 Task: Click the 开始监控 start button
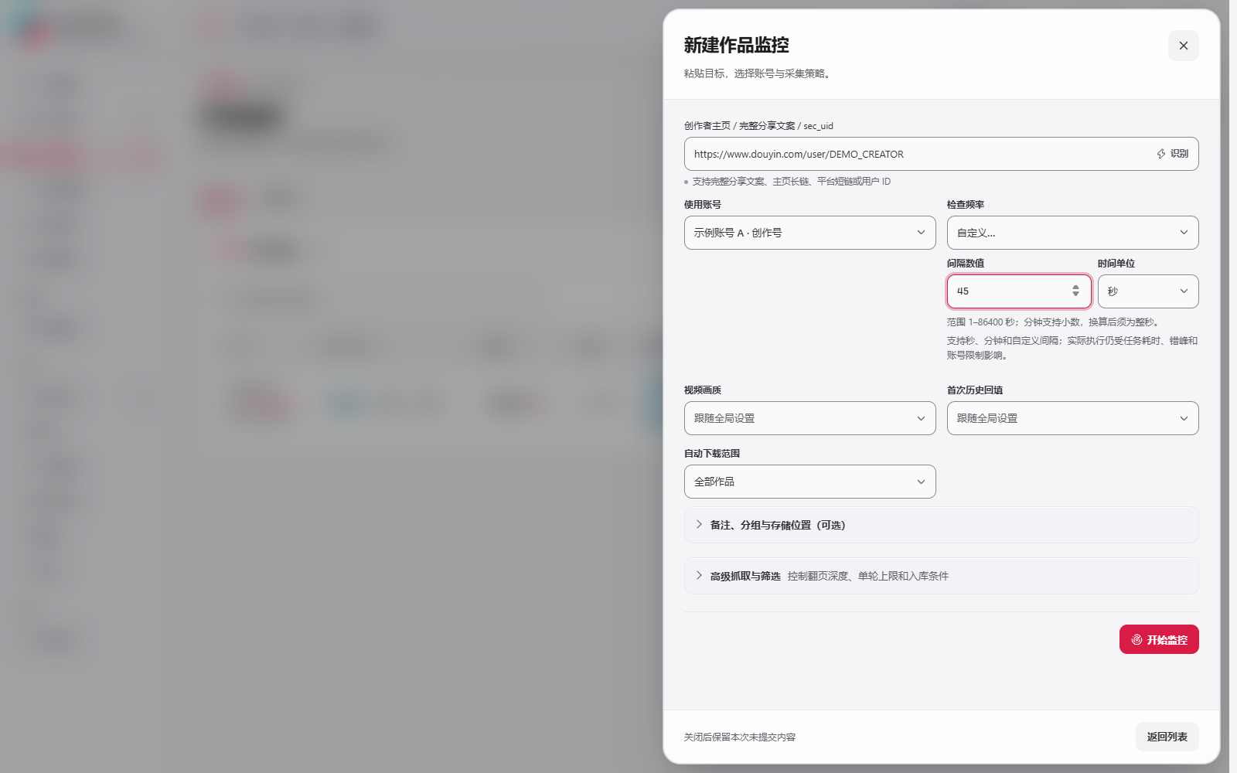[1159, 639]
